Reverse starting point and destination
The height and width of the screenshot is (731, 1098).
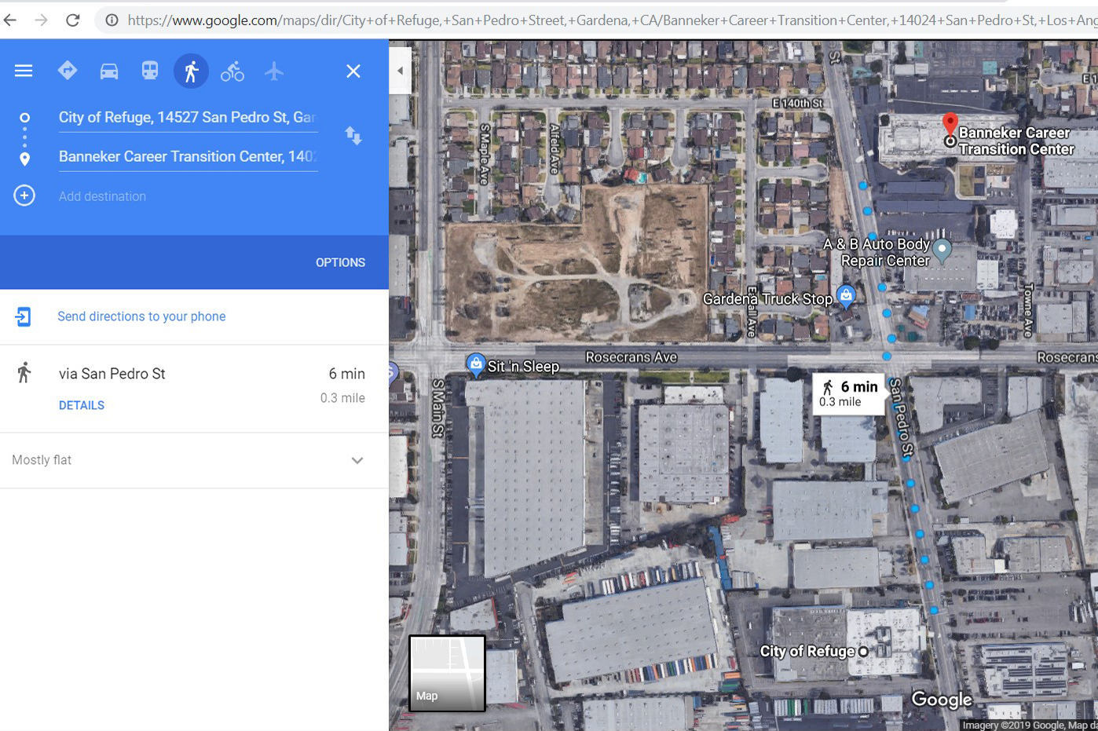[x=353, y=136]
